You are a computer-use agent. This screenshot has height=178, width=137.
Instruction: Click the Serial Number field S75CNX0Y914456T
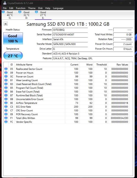pos(70,35)
